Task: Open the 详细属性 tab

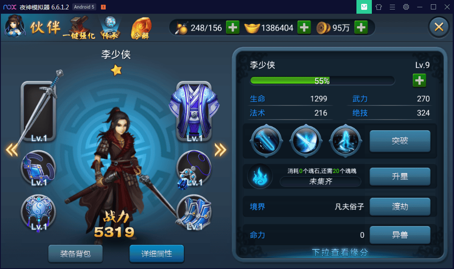Action: pyautogui.click(x=157, y=254)
